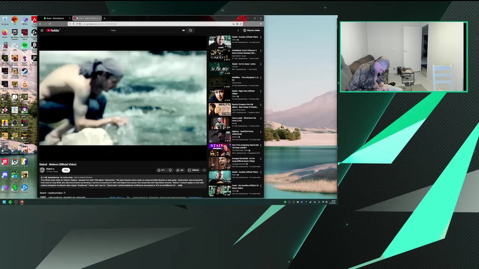
Task: Open options menu for Roxette Greatest Hits video
Action: (x=261, y=105)
